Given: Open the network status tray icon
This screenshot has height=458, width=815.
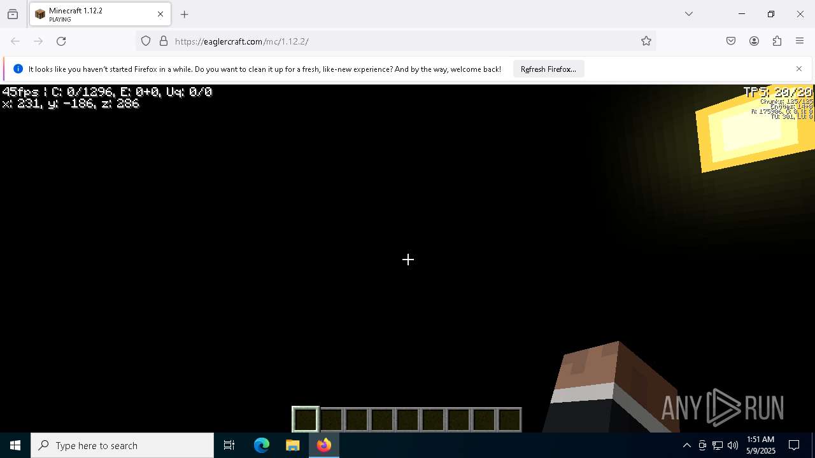Looking at the screenshot, I should (x=718, y=445).
